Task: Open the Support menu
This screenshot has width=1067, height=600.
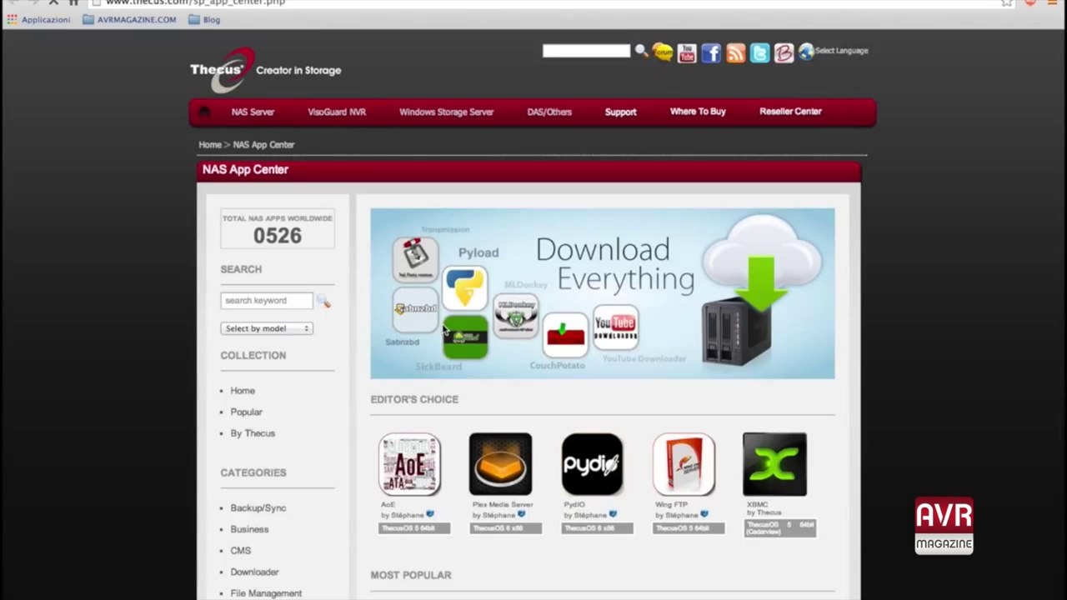Action: tap(620, 112)
